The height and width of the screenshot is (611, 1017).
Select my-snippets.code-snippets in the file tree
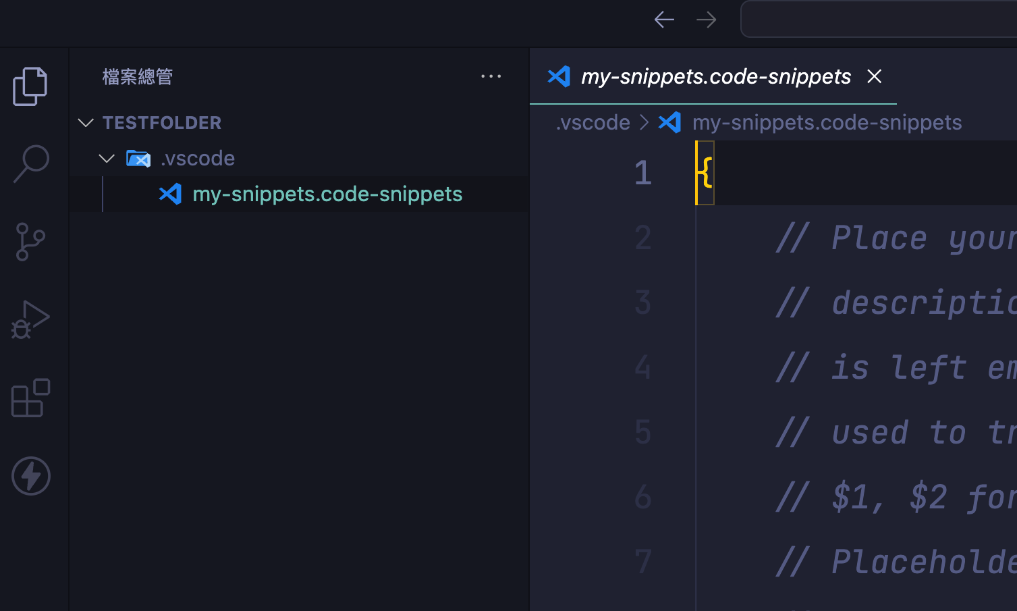(x=326, y=194)
